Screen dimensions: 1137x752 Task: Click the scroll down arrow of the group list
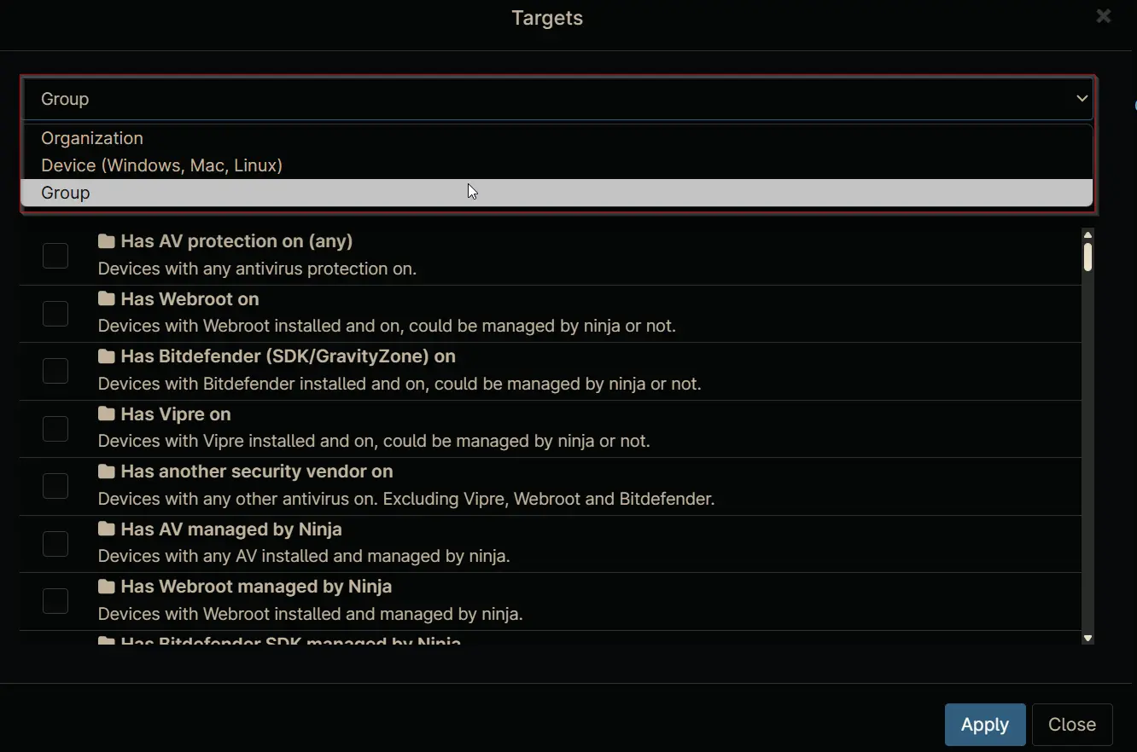click(x=1087, y=638)
